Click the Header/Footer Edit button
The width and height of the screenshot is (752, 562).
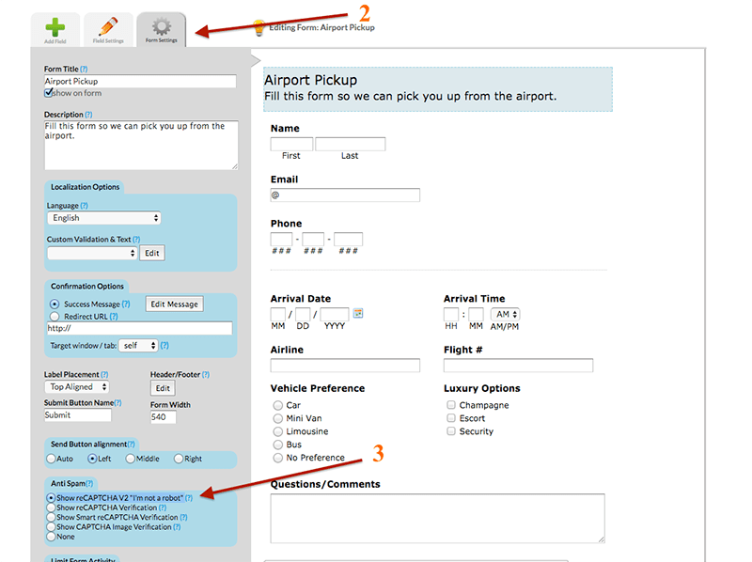(x=162, y=387)
